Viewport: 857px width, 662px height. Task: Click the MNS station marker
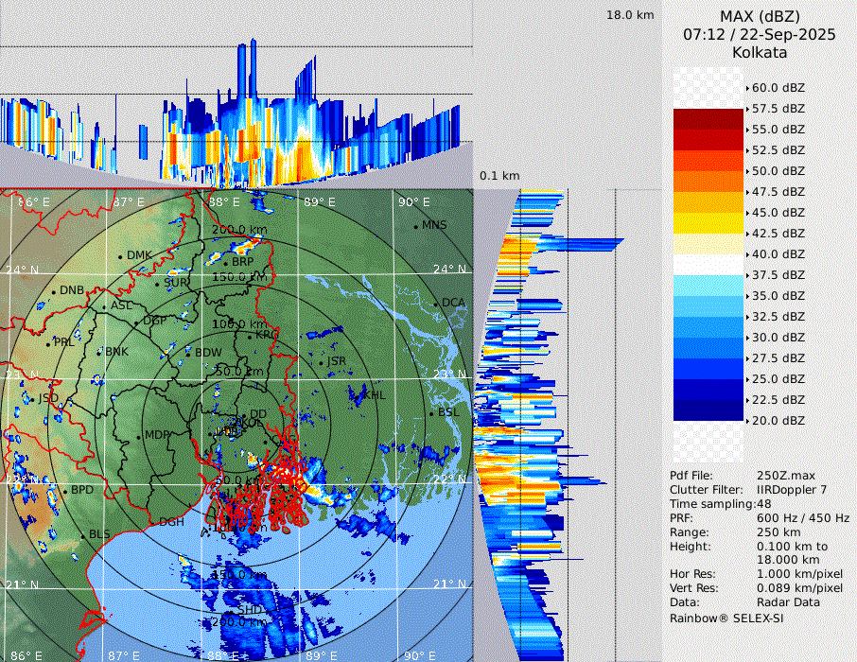pyautogui.click(x=415, y=226)
